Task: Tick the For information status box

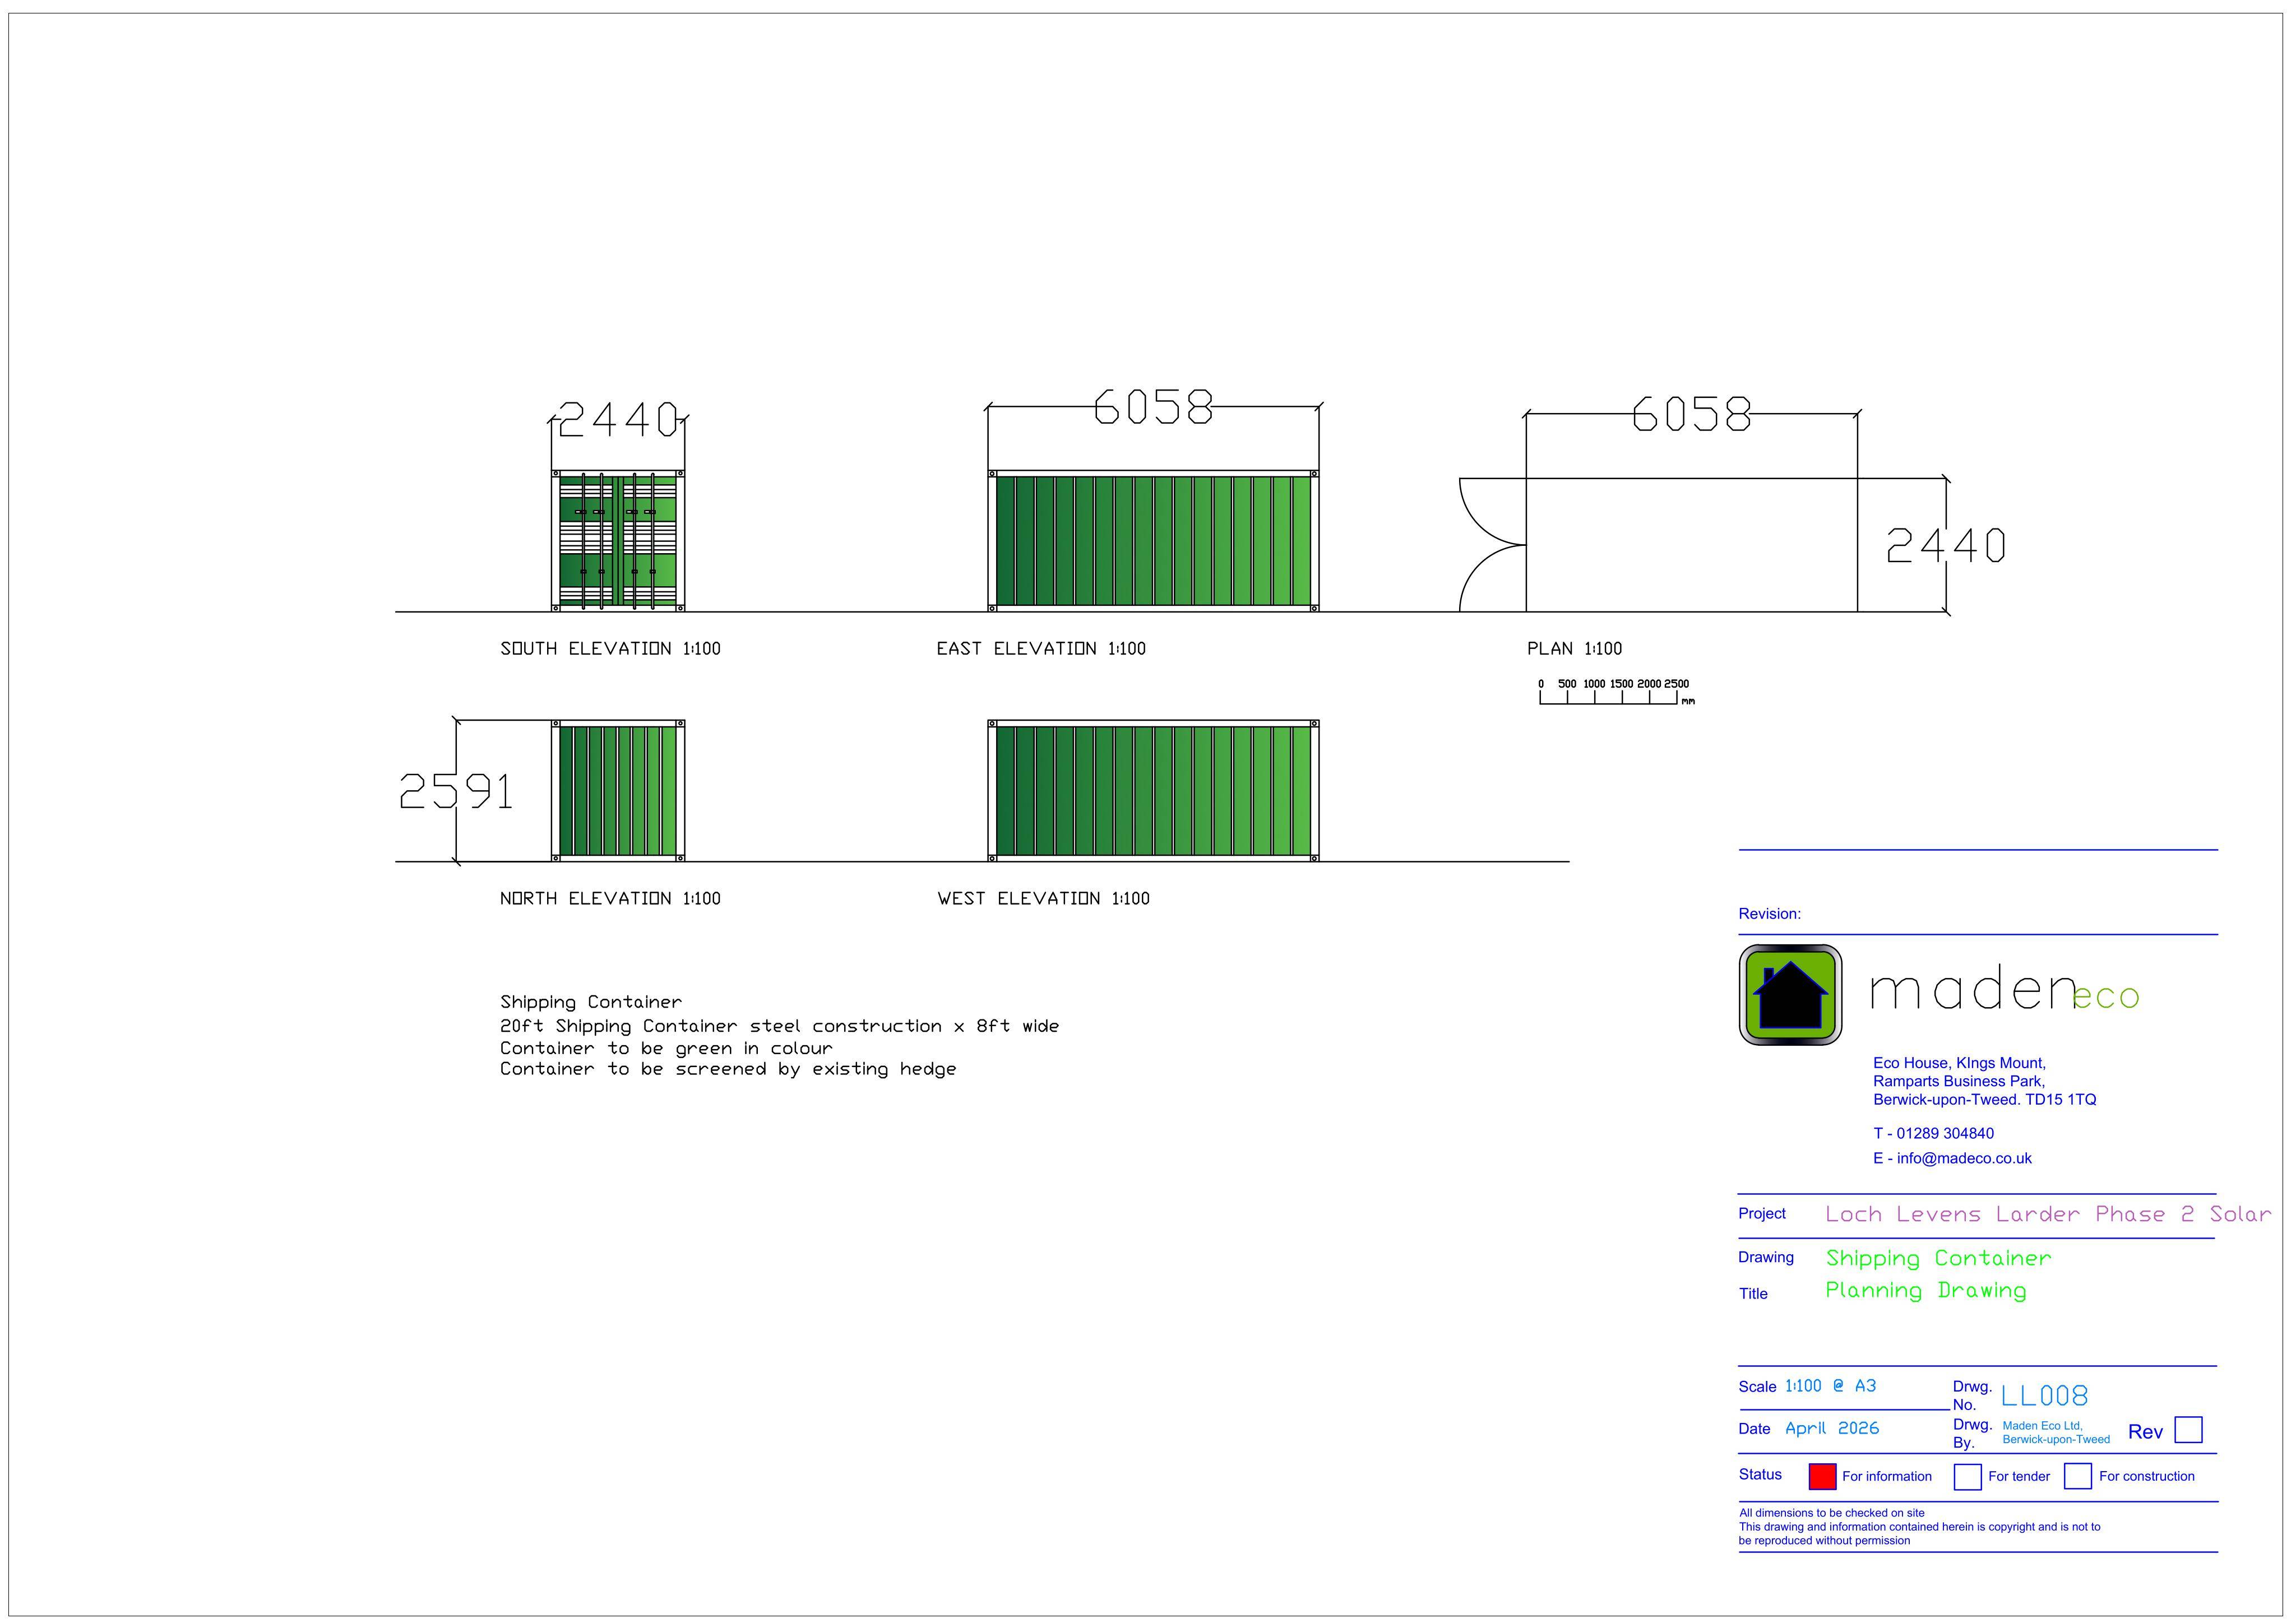Action: point(1822,1476)
